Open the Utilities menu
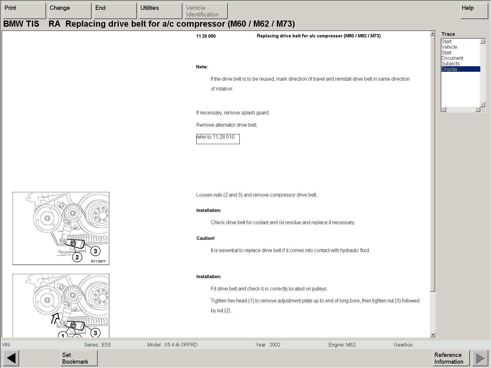The image size is (491, 368). point(160,11)
